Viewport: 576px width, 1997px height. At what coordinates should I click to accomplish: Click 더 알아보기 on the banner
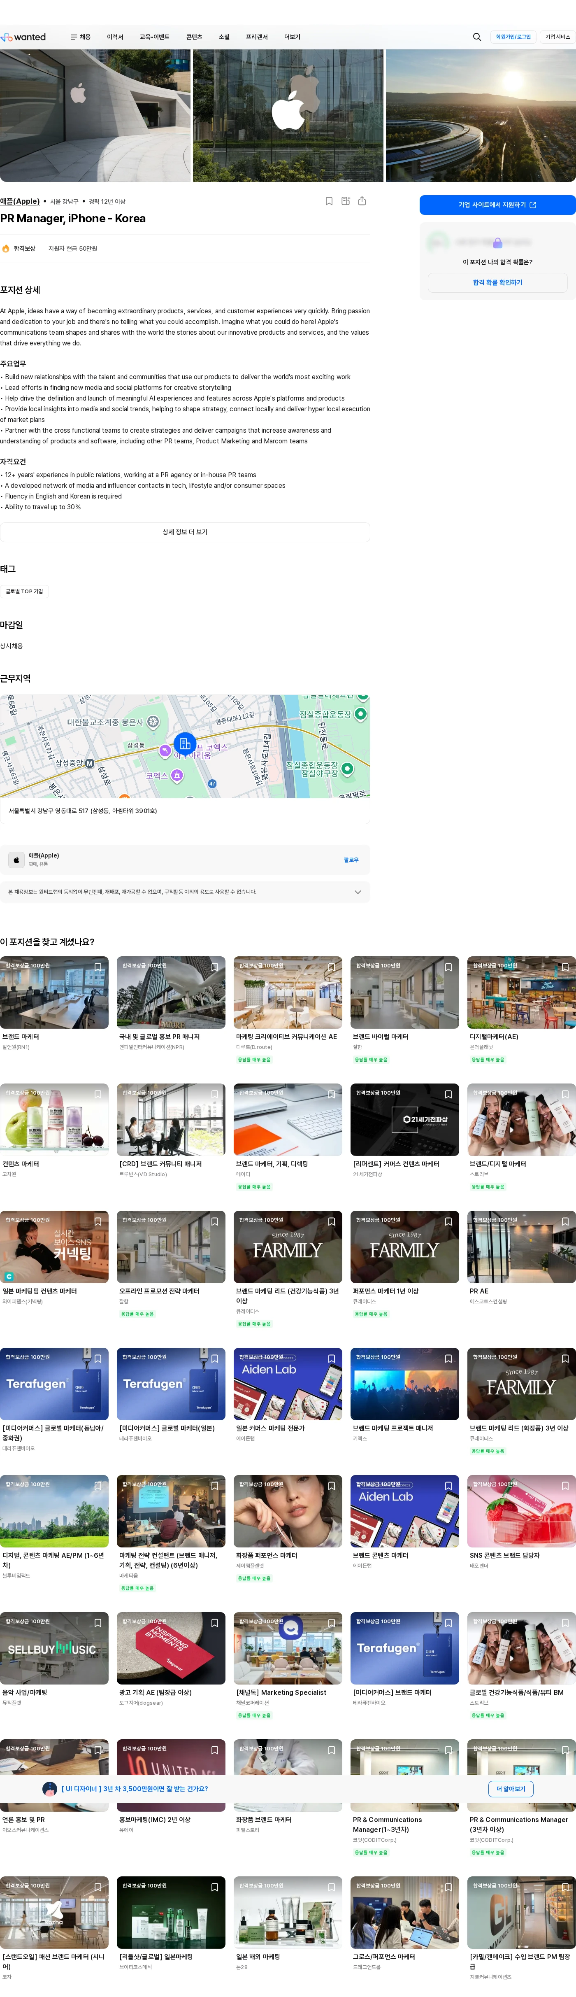pyautogui.click(x=511, y=1789)
